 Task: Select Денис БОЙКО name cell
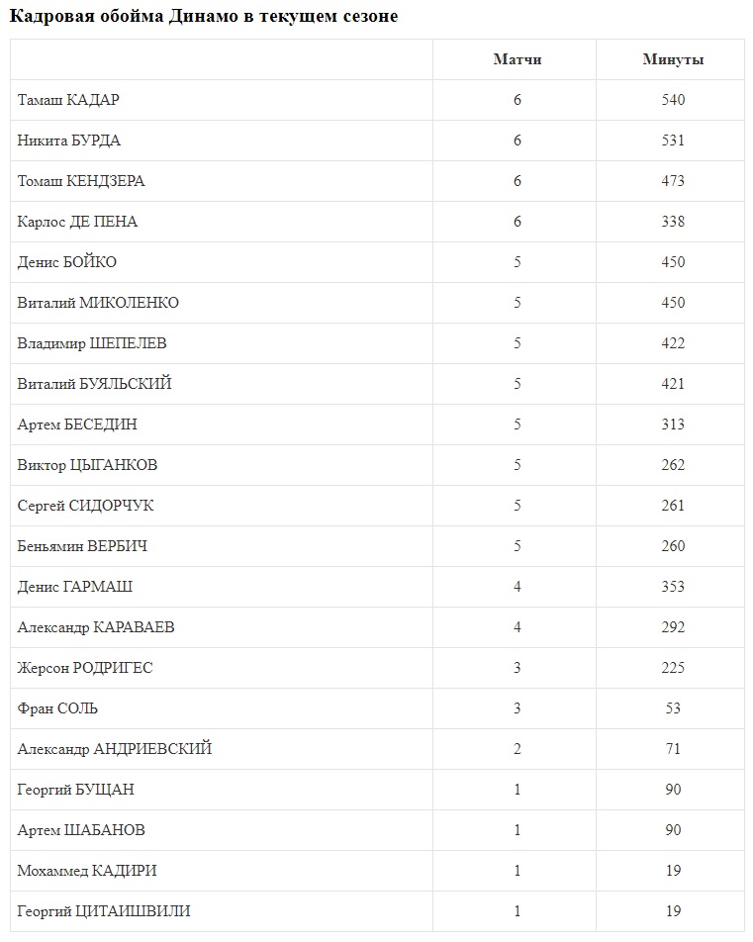tap(67, 262)
